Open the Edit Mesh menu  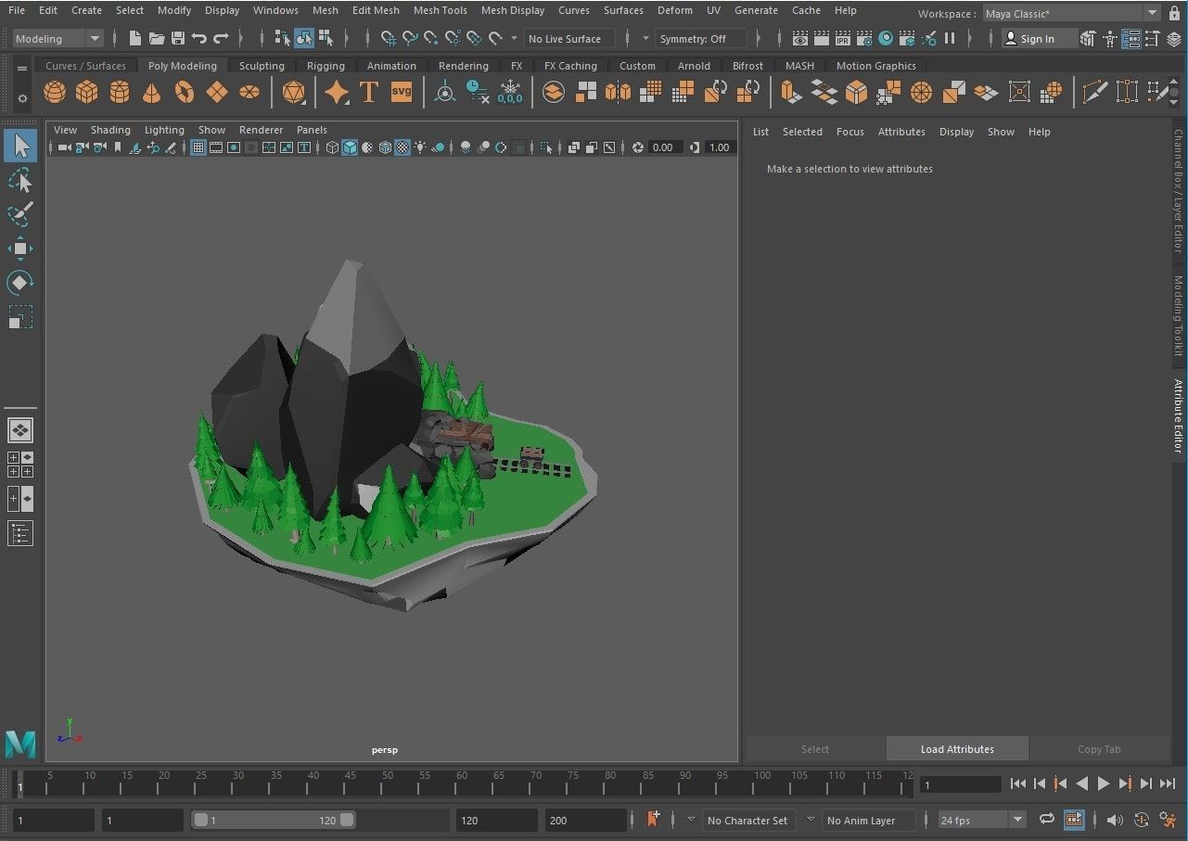(376, 10)
